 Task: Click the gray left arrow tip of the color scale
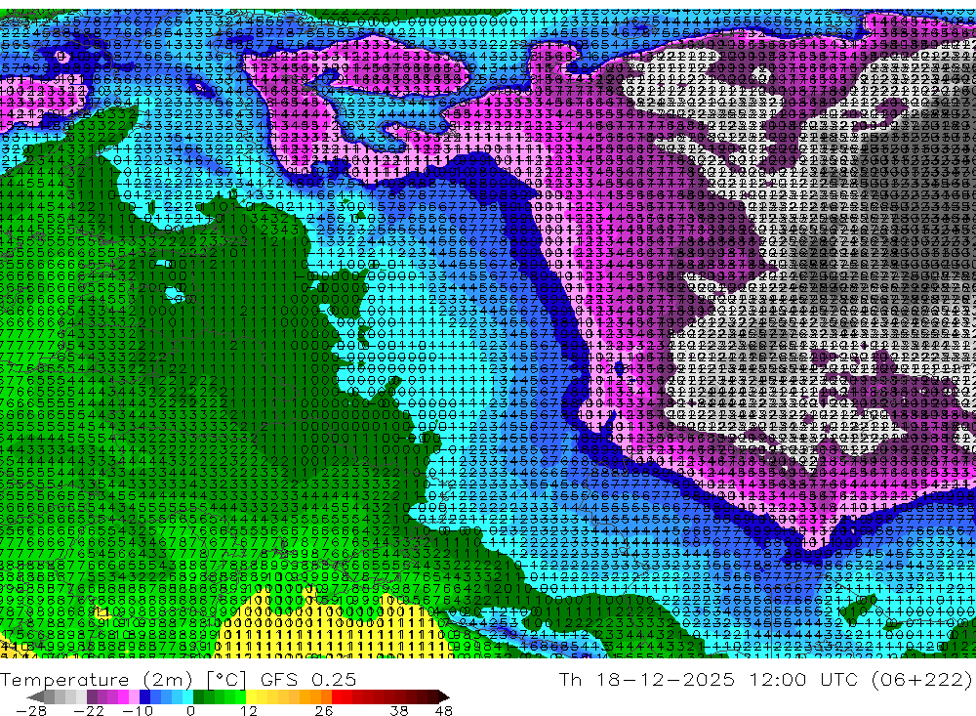(35, 697)
